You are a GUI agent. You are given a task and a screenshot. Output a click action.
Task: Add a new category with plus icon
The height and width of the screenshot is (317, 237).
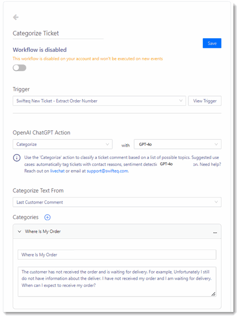[x=47, y=217]
